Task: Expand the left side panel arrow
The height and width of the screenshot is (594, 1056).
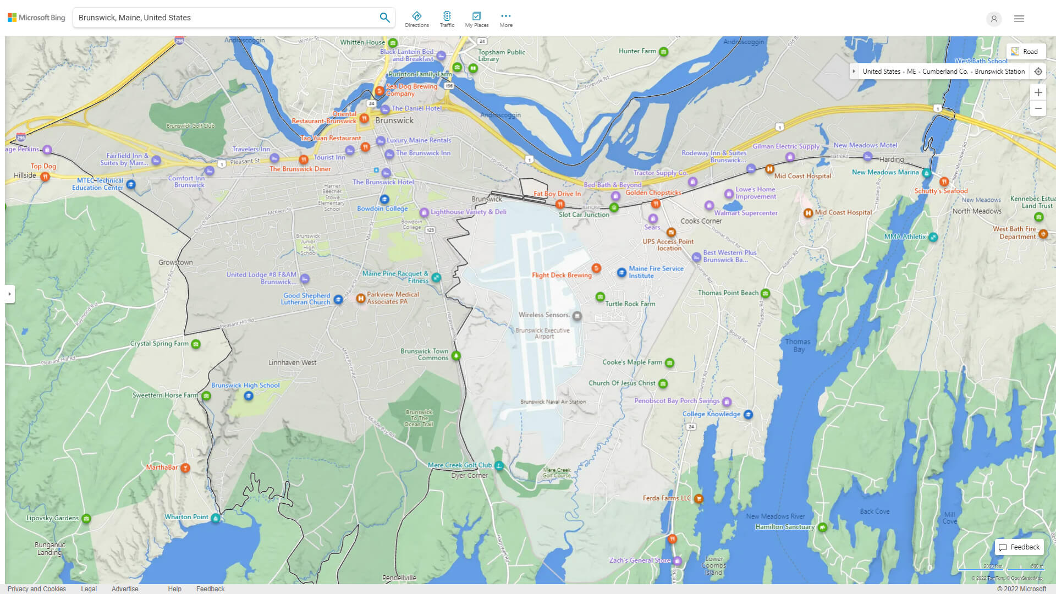Action: click(9, 294)
